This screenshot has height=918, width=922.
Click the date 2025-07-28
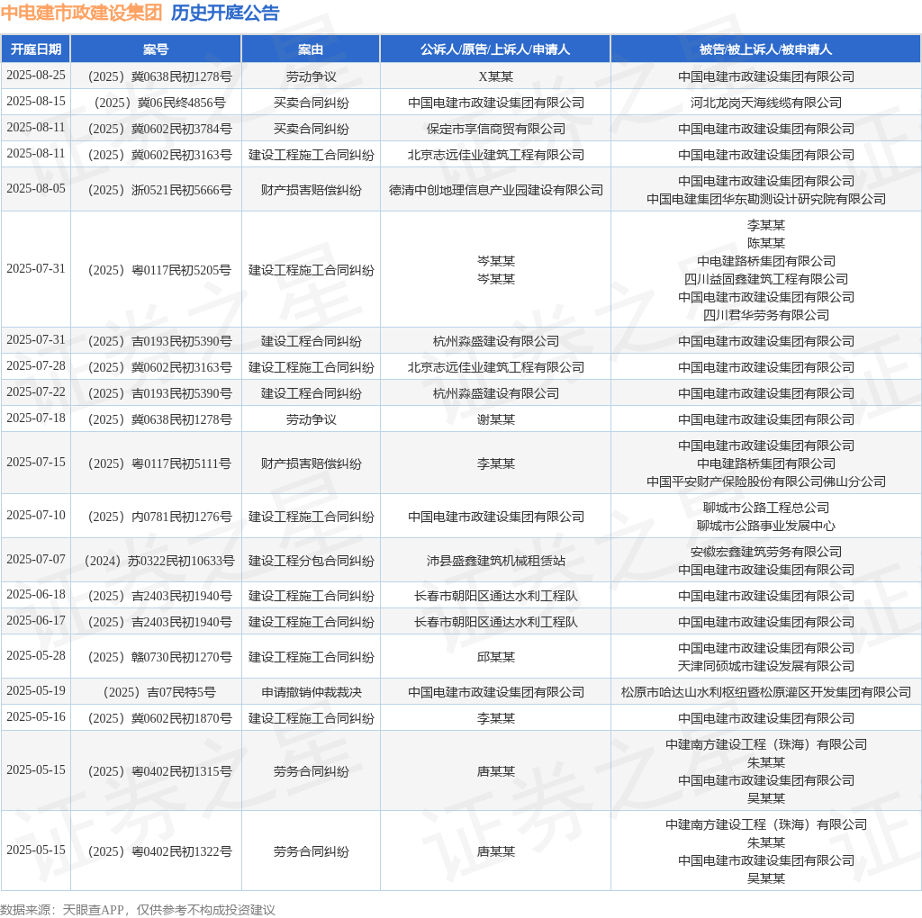[36, 365]
